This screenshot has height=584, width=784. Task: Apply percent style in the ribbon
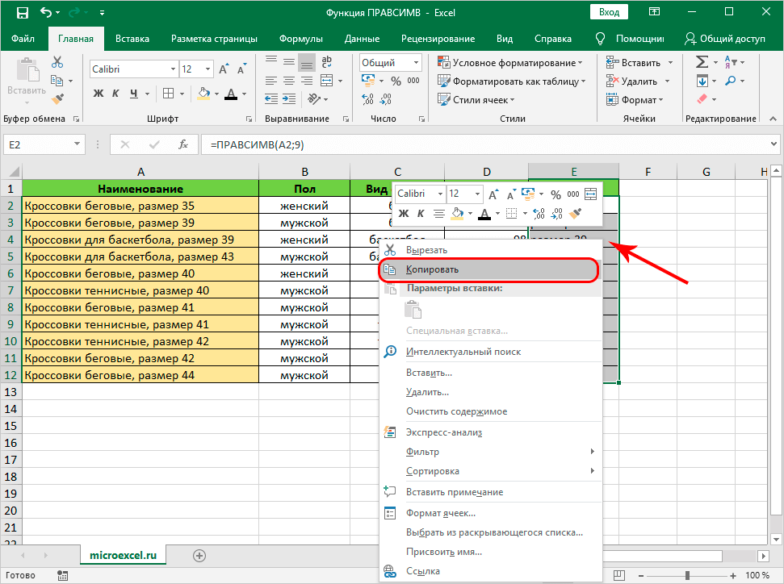(396, 81)
